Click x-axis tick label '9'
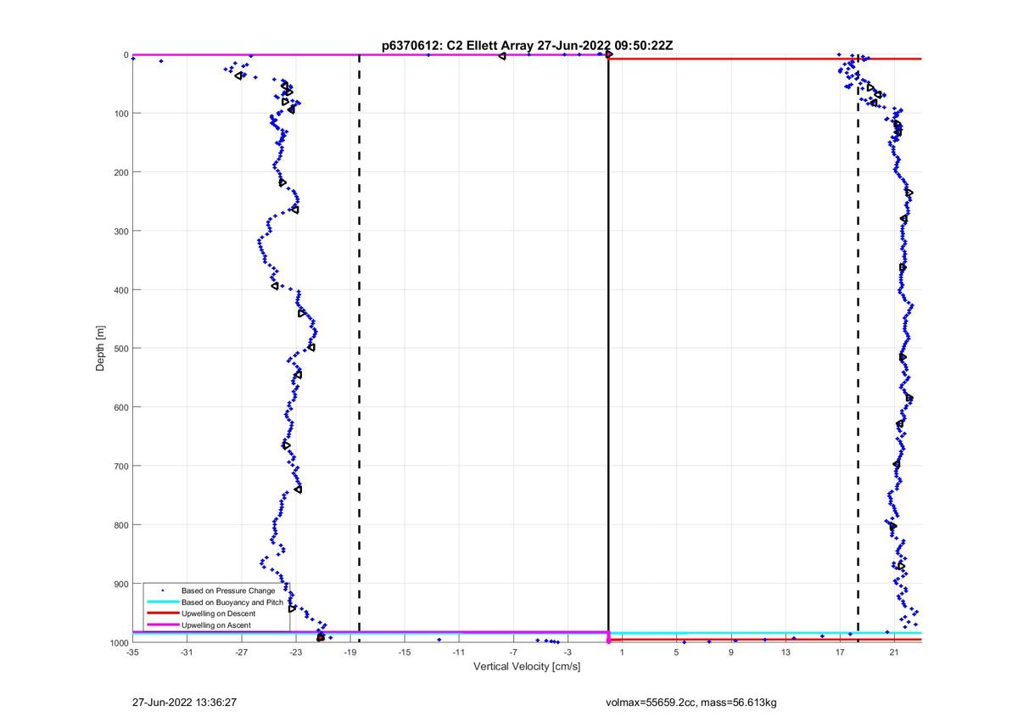The height and width of the screenshot is (722, 1018). pos(730,652)
